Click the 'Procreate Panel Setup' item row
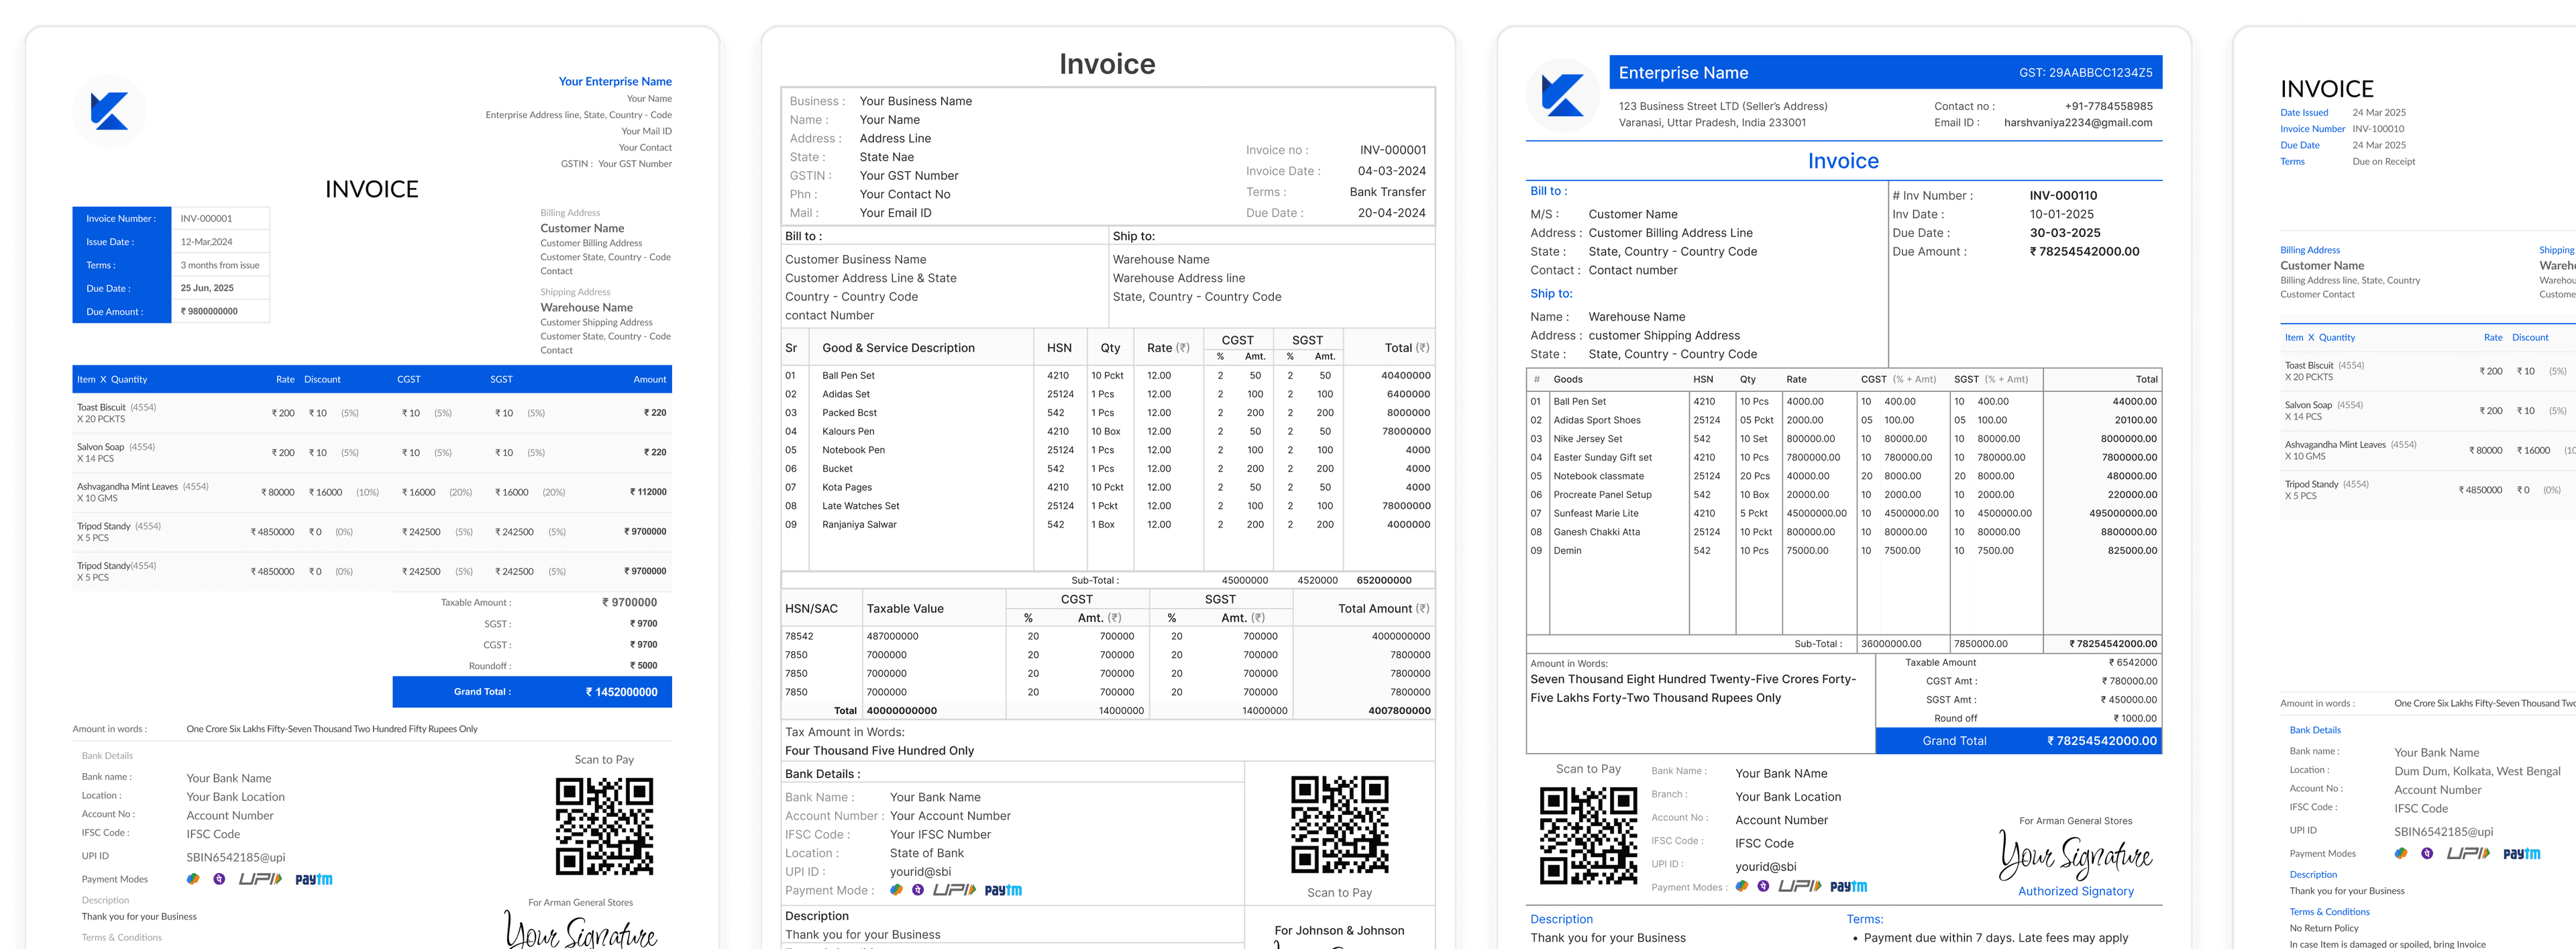The image size is (2576, 949). pos(1844,495)
